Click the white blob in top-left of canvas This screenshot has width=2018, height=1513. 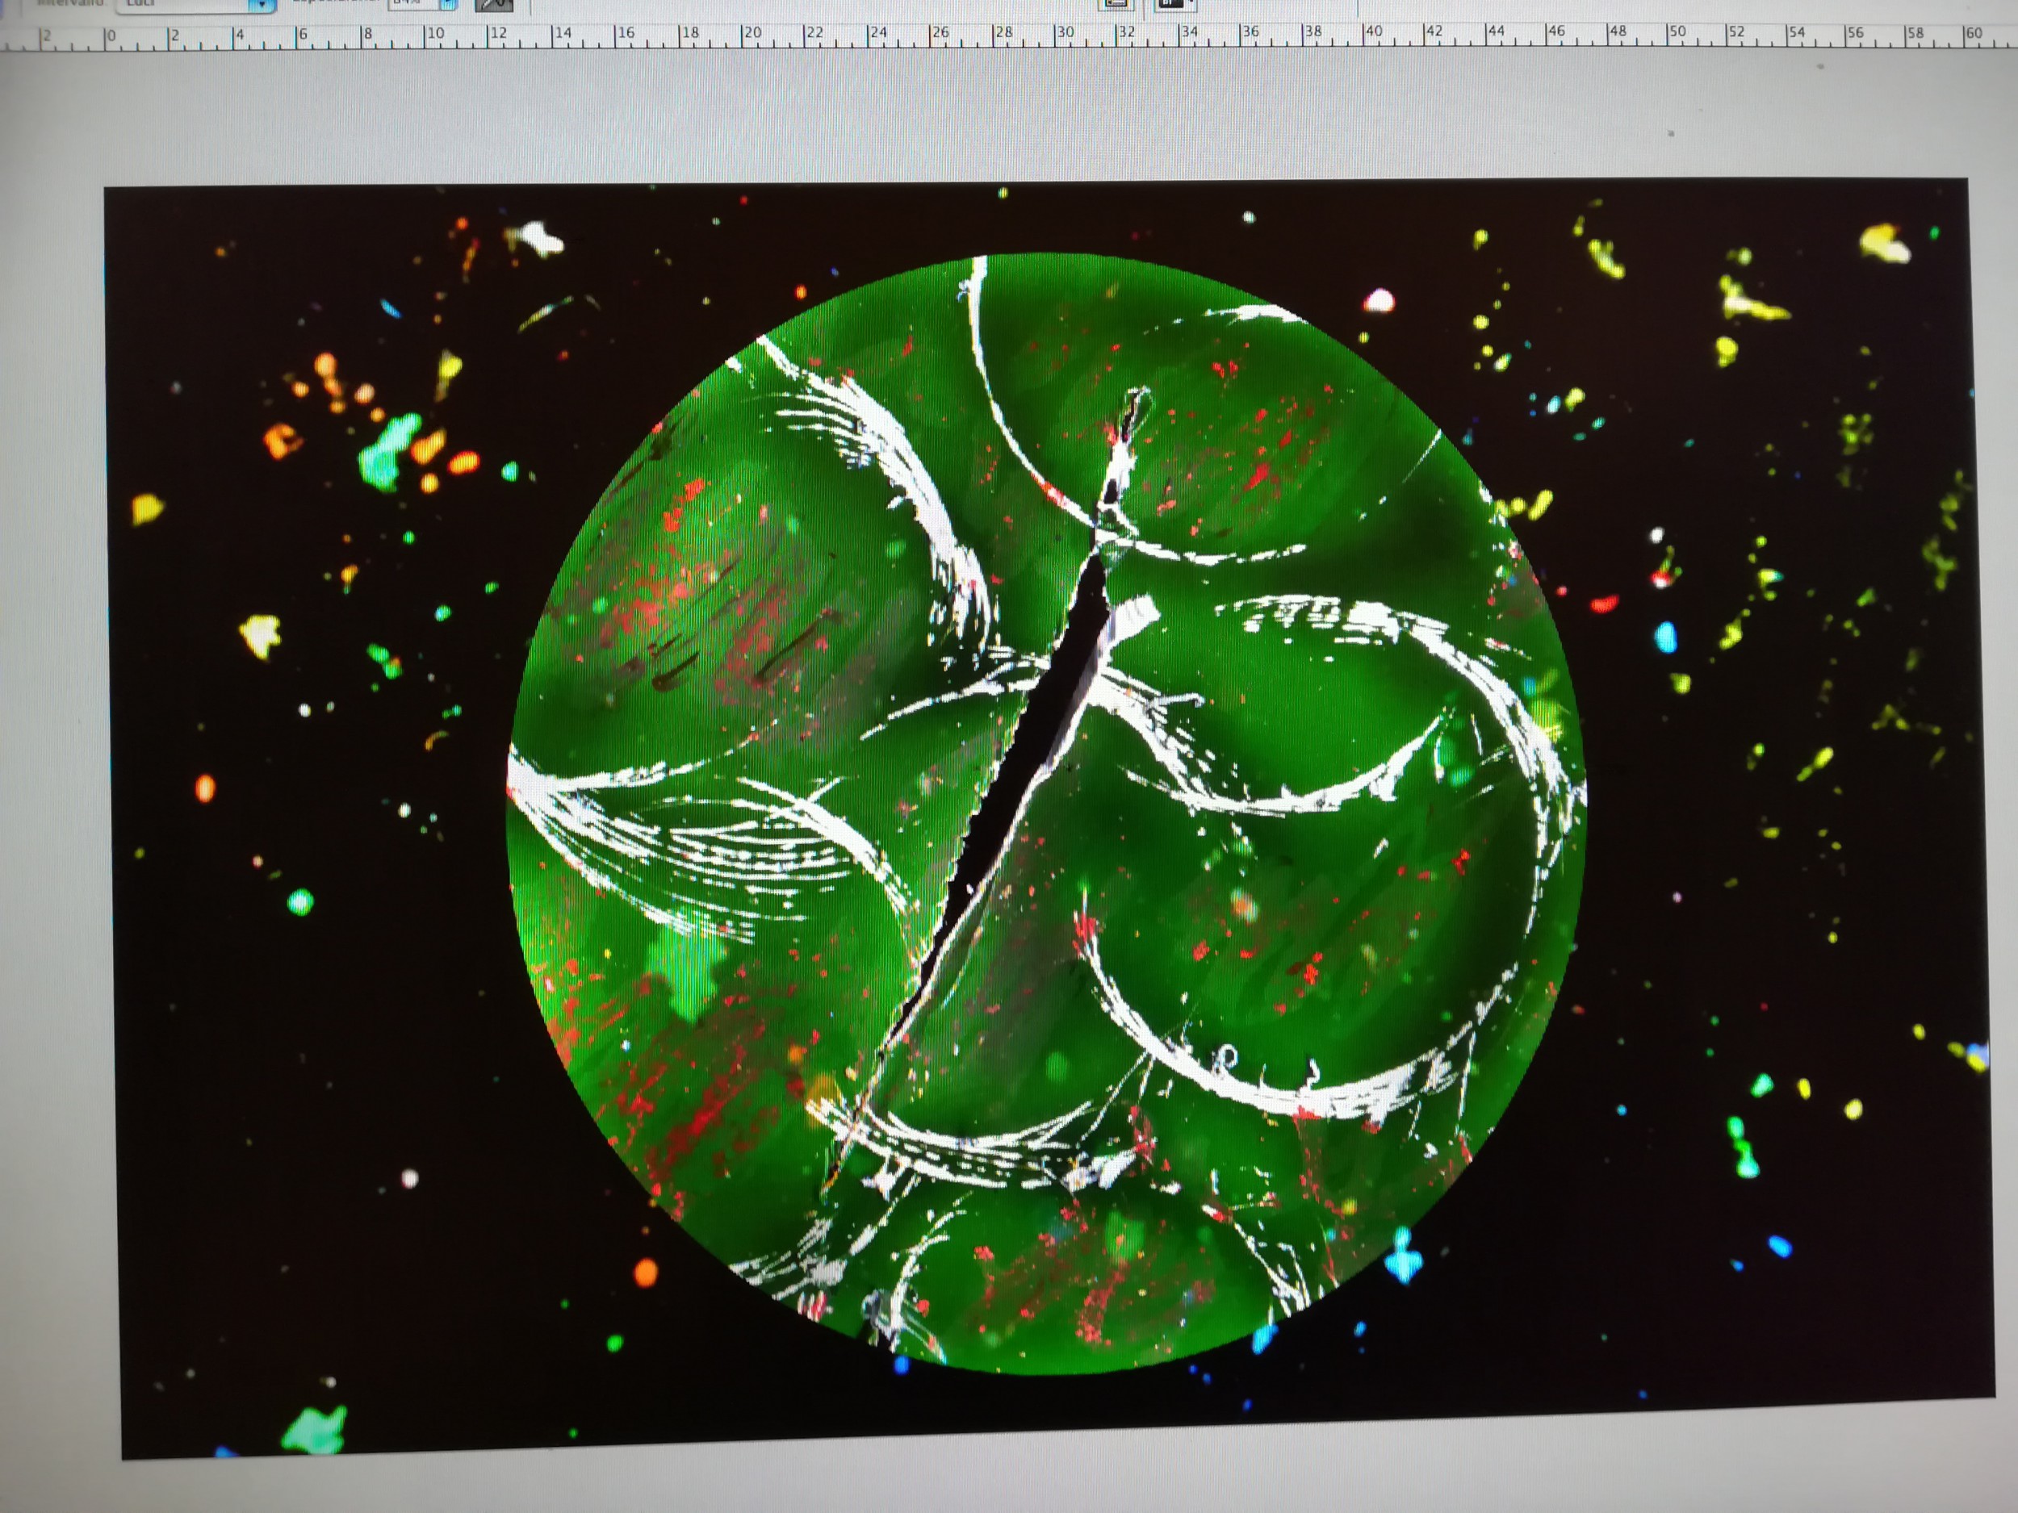pyautogui.click(x=538, y=239)
